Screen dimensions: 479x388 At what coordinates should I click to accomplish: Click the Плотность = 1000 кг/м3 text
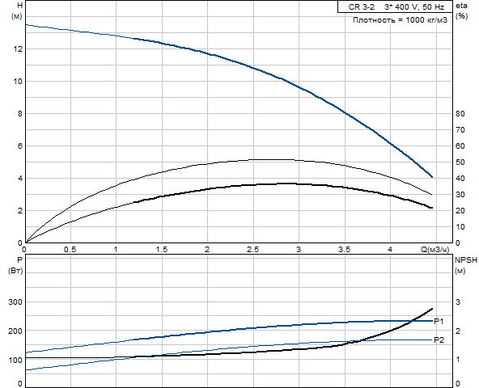[x=400, y=20]
